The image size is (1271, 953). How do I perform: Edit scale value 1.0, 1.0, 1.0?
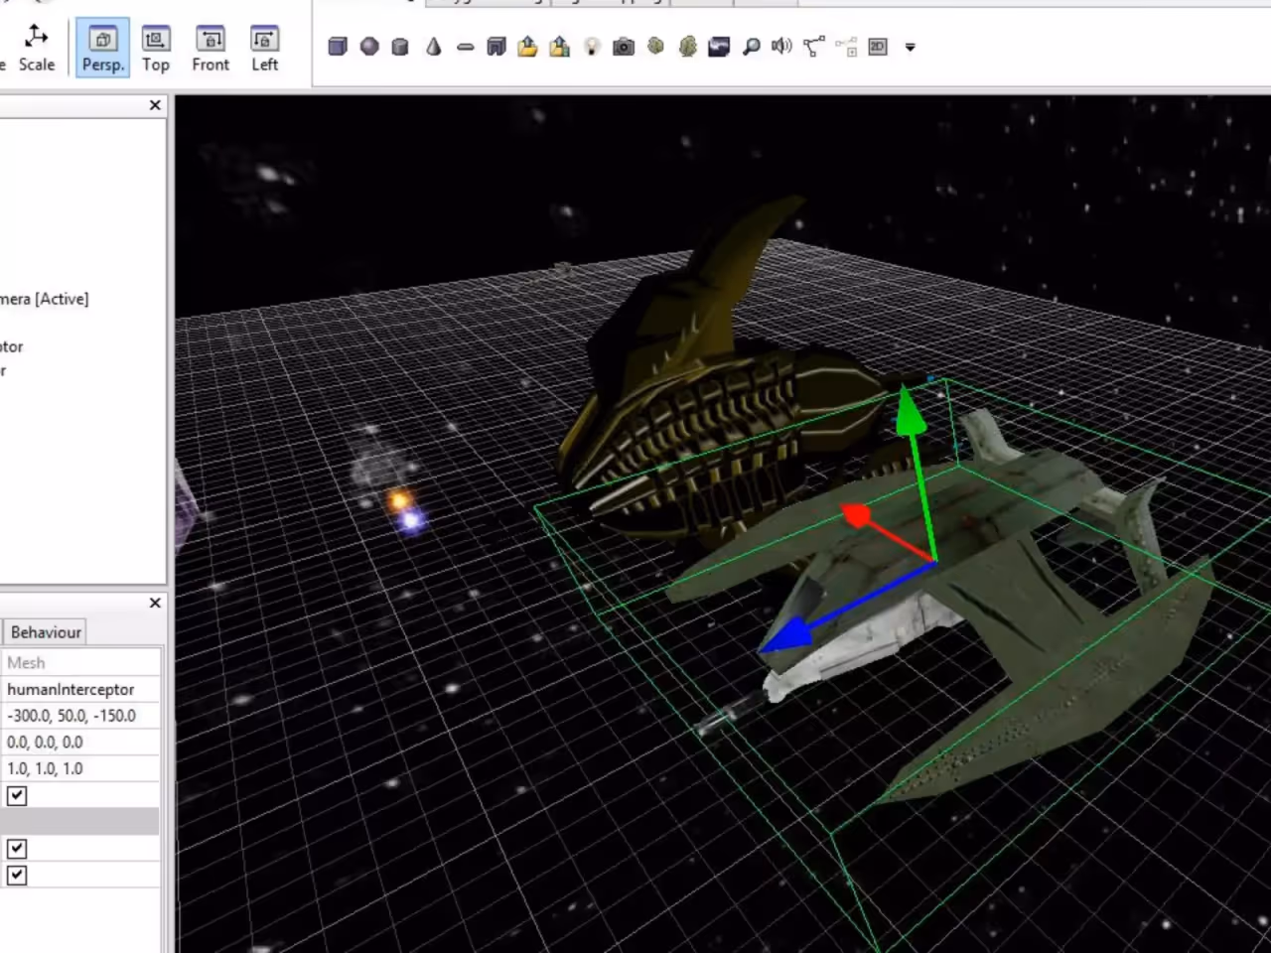[80, 768]
